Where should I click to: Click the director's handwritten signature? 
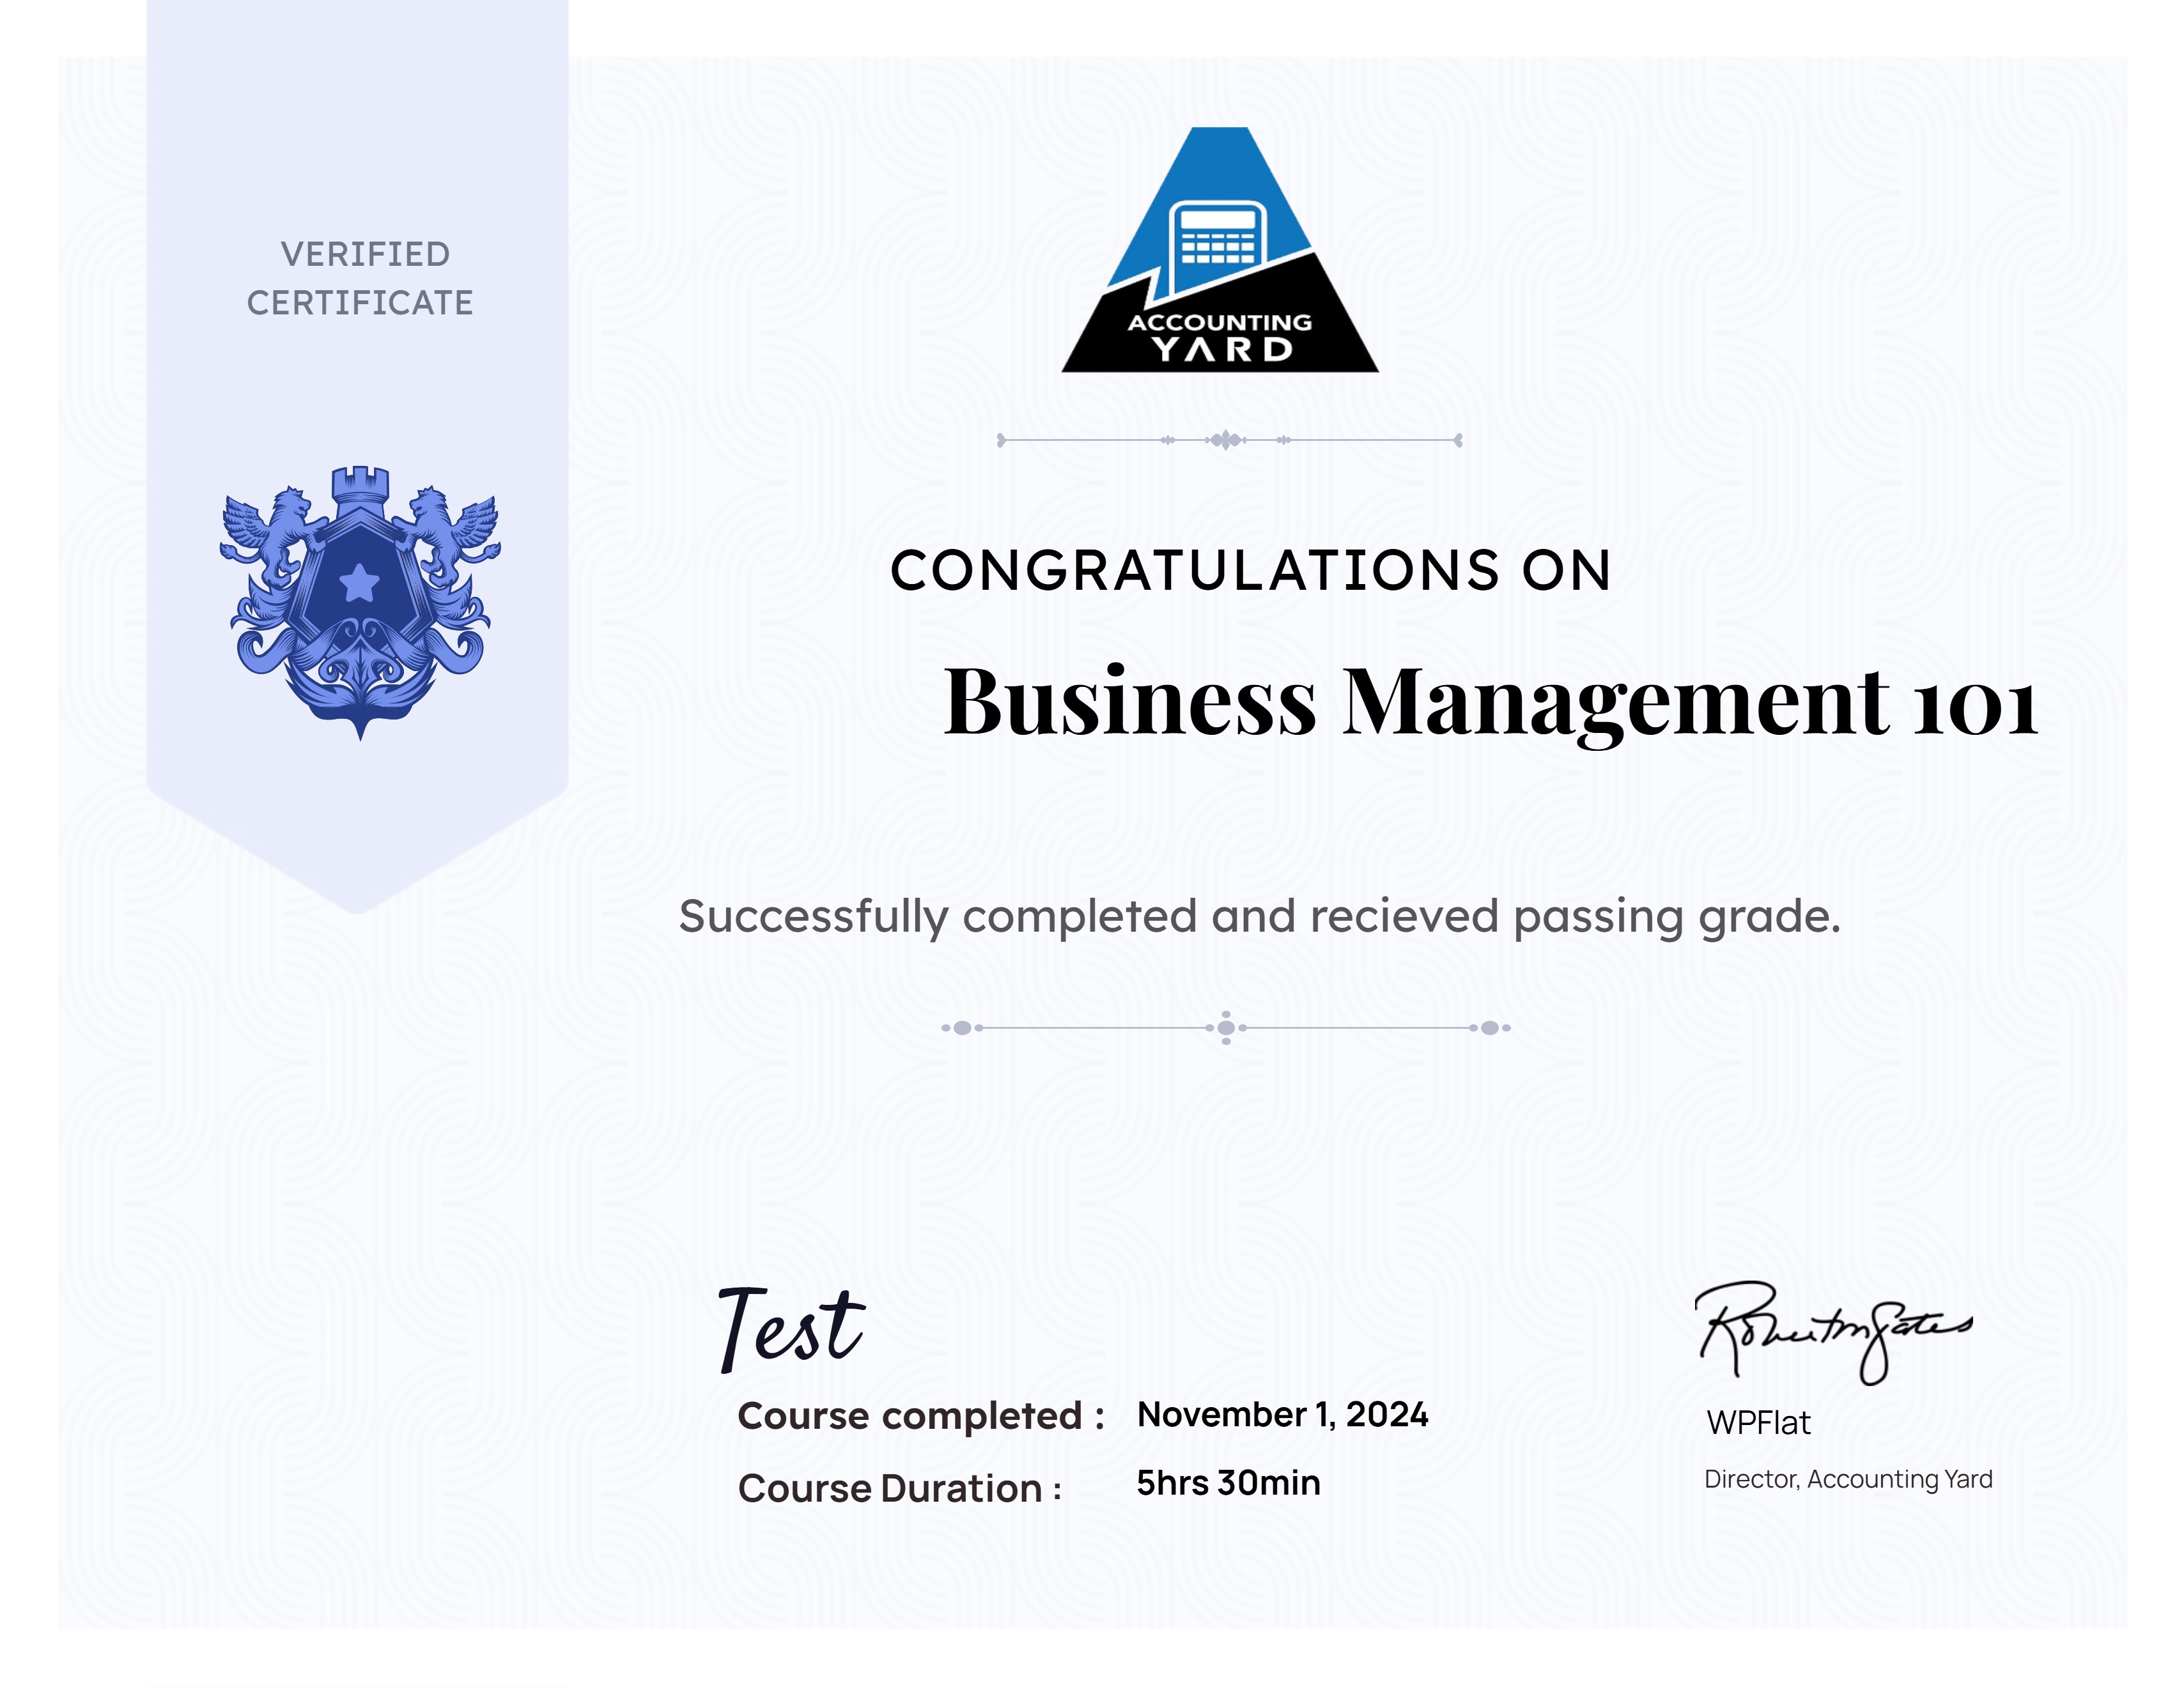(x=1834, y=1333)
